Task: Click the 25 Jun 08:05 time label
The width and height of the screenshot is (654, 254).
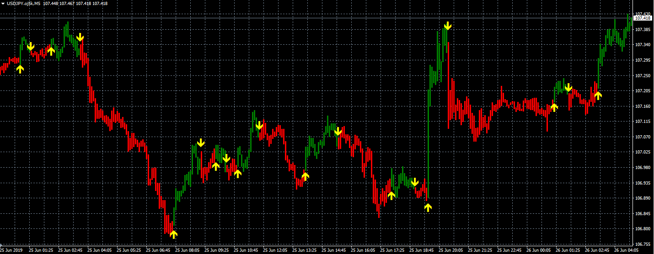Action: click(x=188, y=250)
